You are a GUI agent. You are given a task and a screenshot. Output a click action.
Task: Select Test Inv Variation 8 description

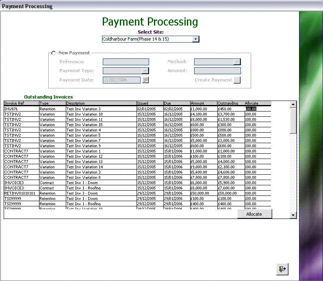pyautogui.click(x=84, y=178)
